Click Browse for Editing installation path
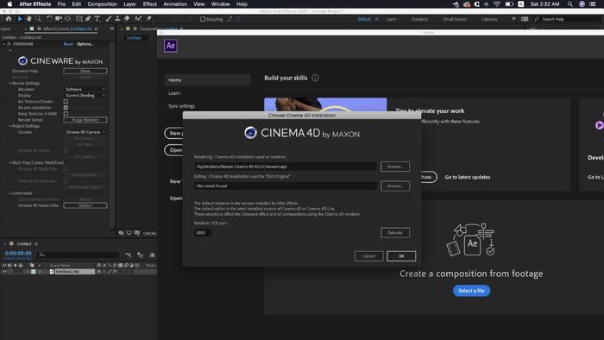The width and height of the screenshot is (604, 340). click(x=395, y=186)
